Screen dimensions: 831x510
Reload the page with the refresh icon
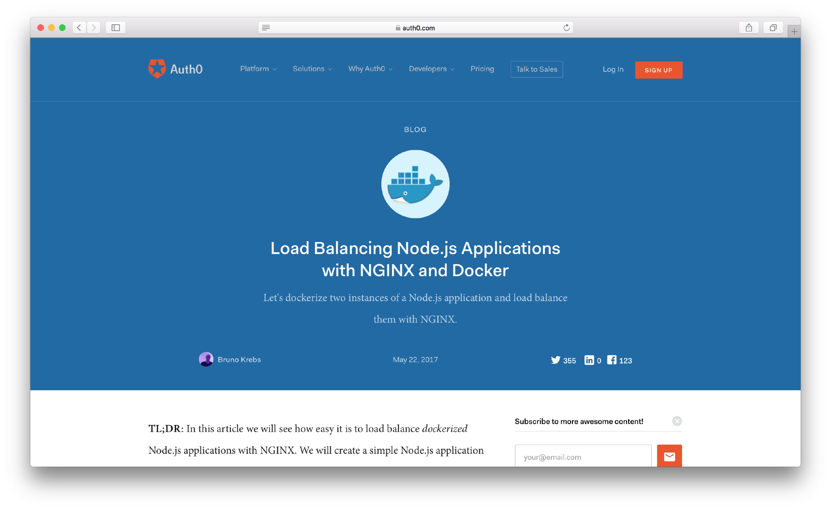(x=566, y=28)
